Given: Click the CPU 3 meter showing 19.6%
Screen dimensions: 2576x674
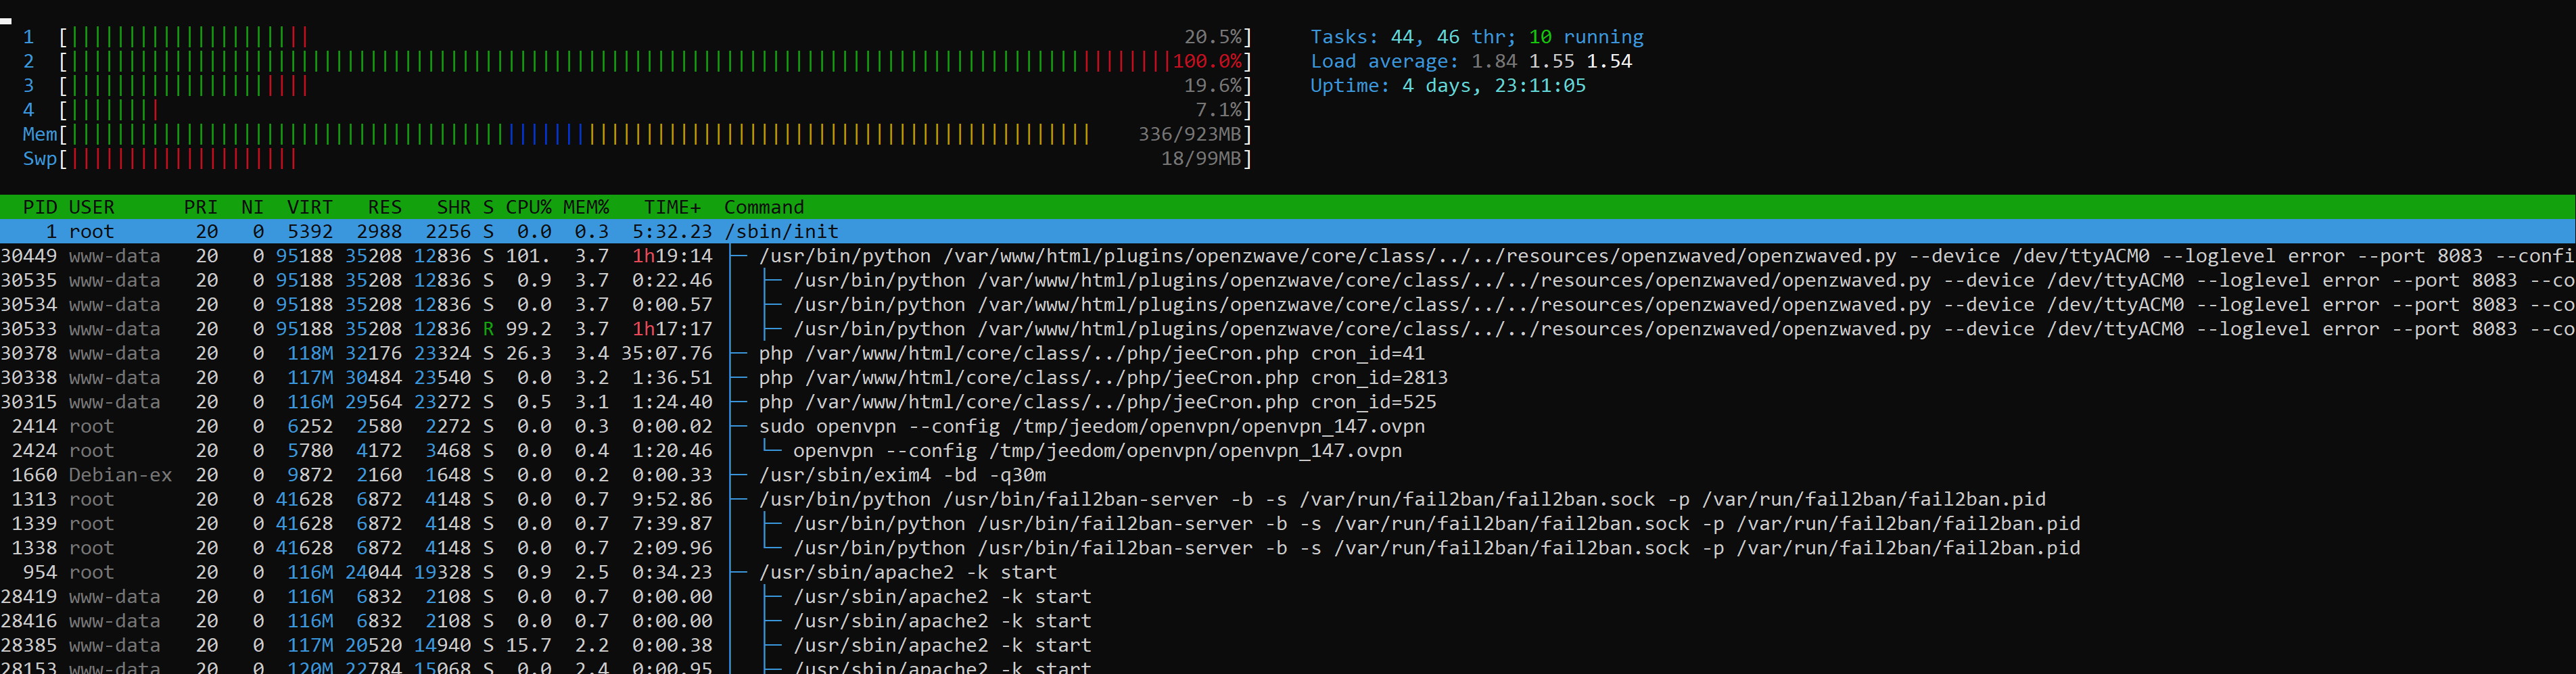Looking at the screenshot, I should click(x=637, y=85).
